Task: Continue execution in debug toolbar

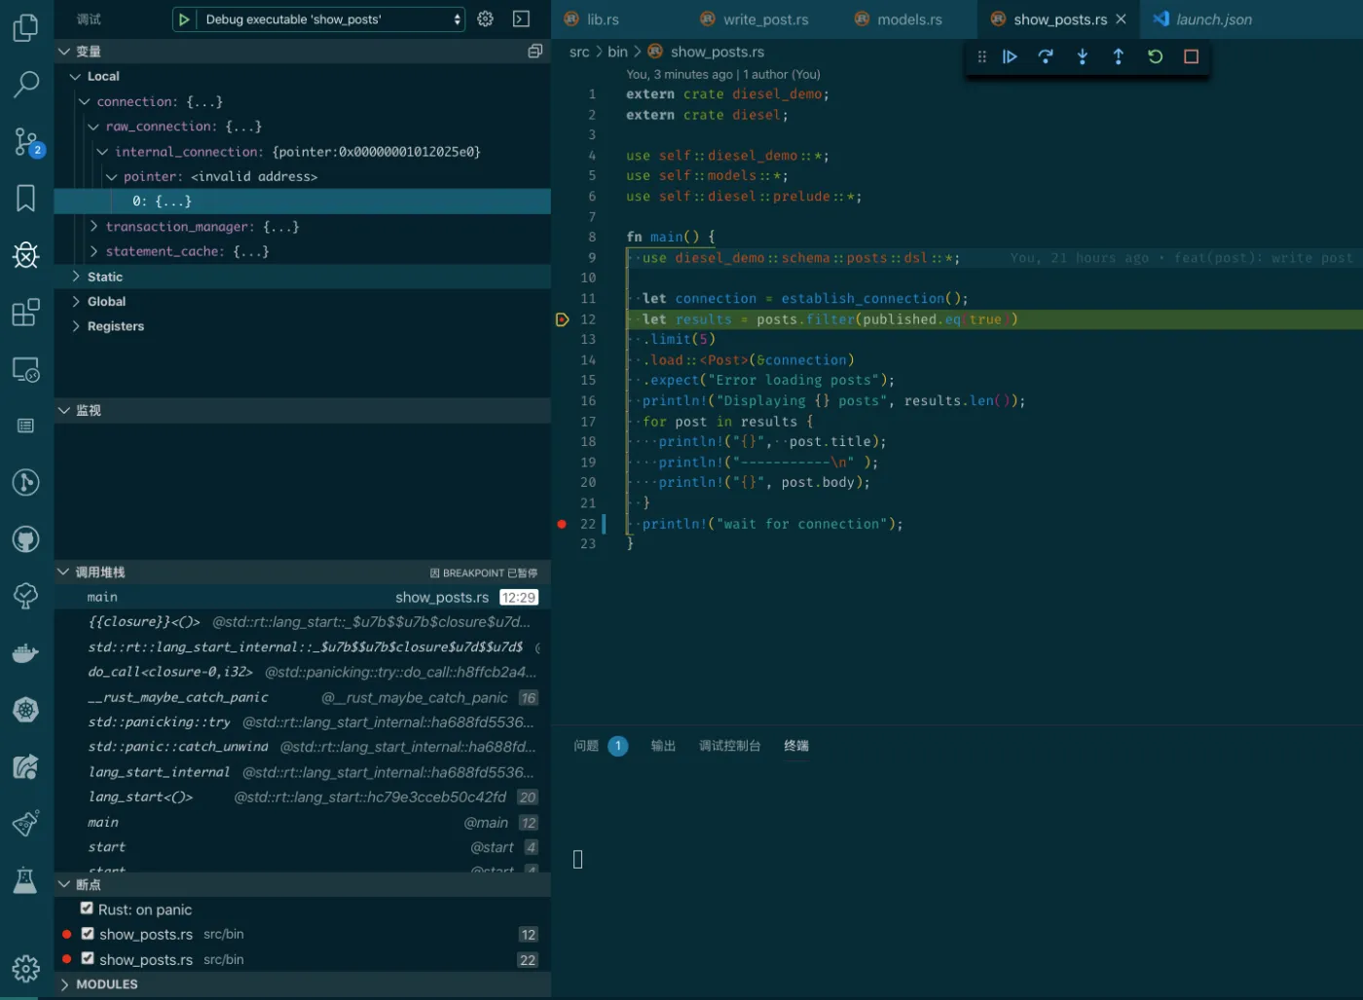Action: 1010,56
